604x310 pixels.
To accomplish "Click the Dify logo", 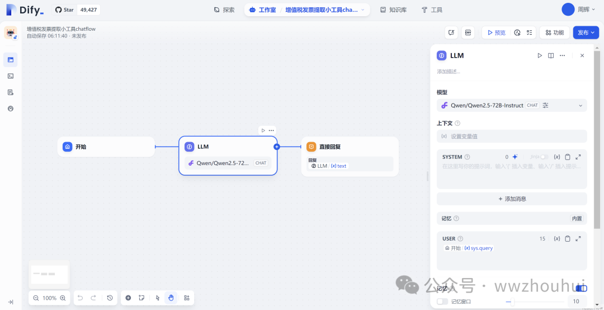I will [x=25, y=10].
